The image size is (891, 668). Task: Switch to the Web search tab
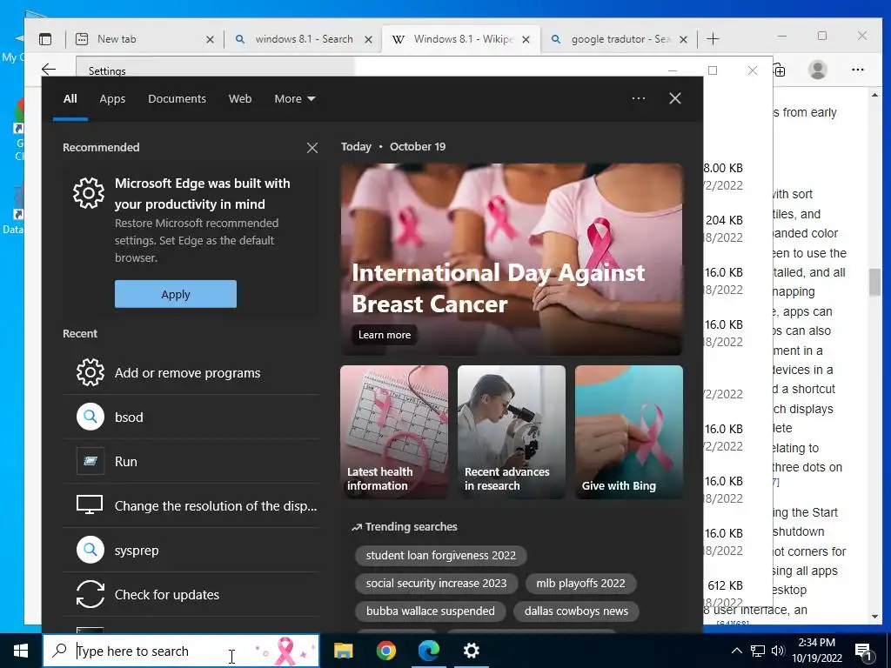tap(240, 99)
